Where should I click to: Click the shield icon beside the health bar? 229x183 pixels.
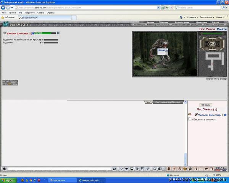click(58, 33)
